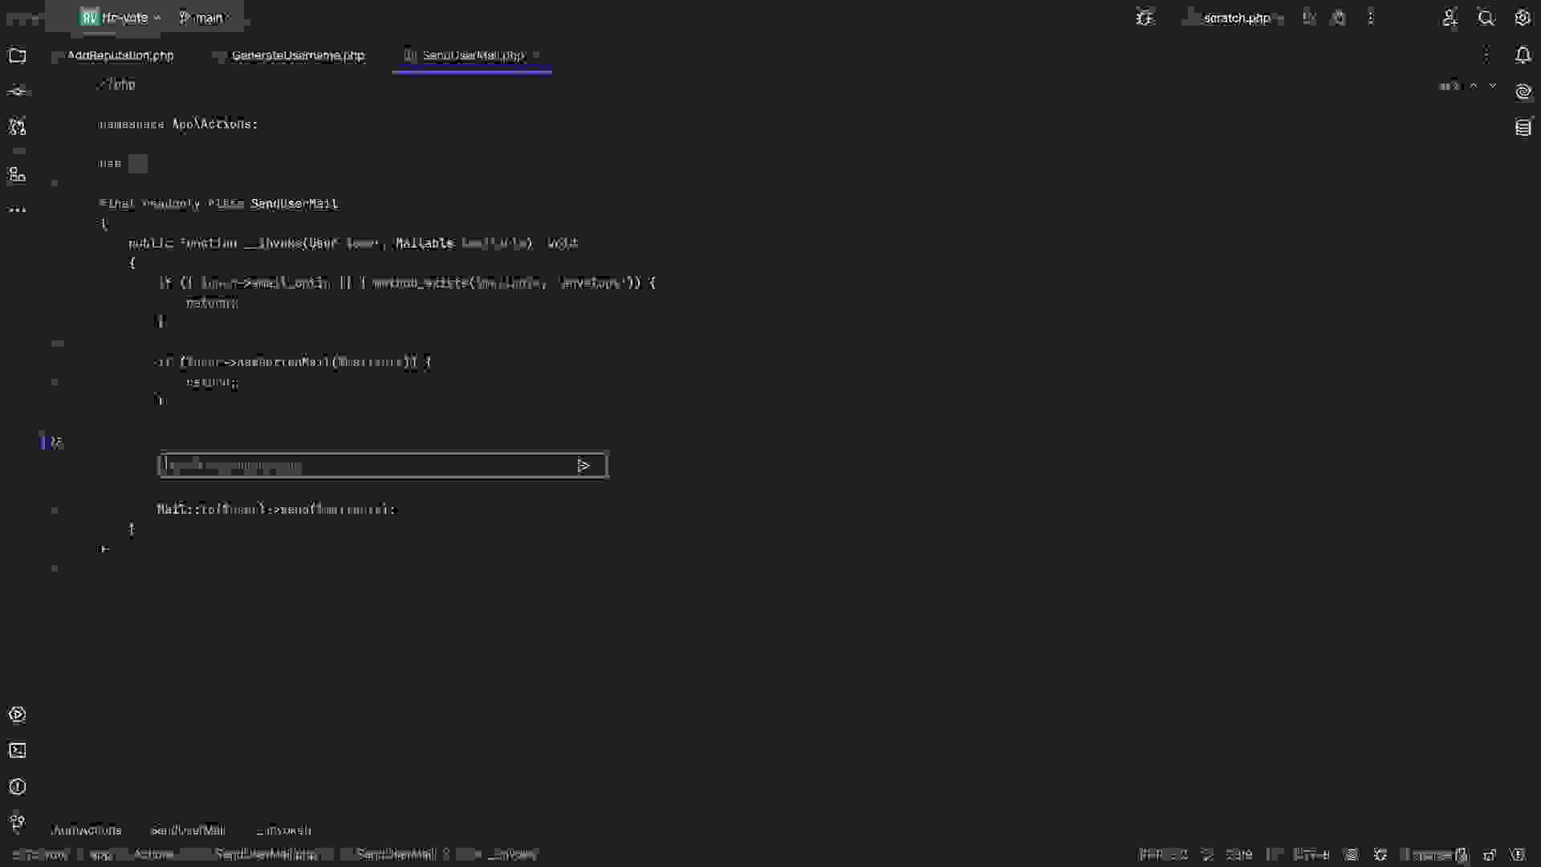Screen dimensions: 1541x867
Task: Open the Terminal tool window
Action: pos(17,751)
